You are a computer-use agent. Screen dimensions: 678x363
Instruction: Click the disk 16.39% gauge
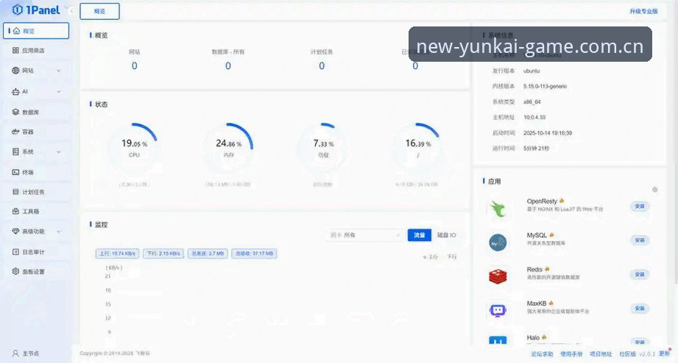pos(417,148)
